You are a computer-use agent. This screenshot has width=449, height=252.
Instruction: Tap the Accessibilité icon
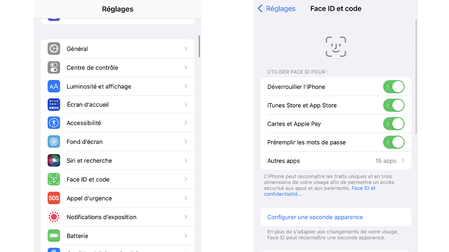pos(54,123)
